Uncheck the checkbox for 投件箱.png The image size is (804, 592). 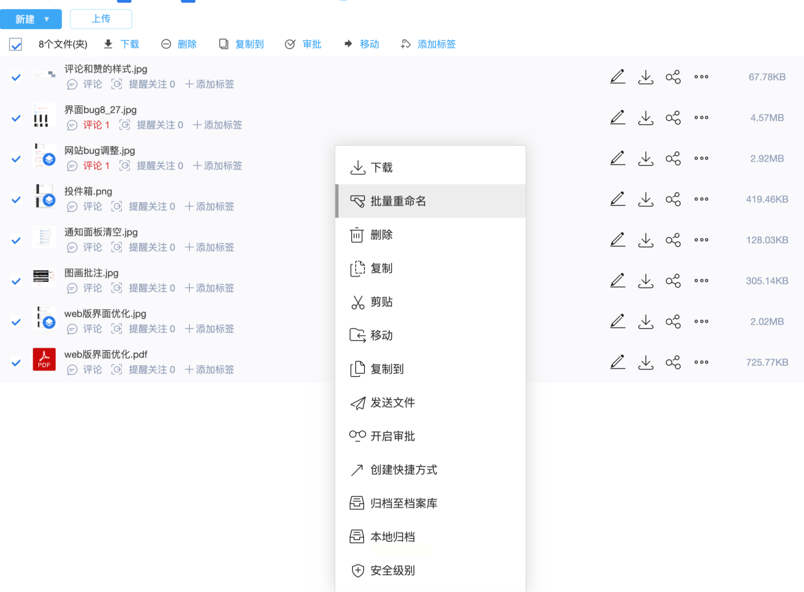point(16,200)
